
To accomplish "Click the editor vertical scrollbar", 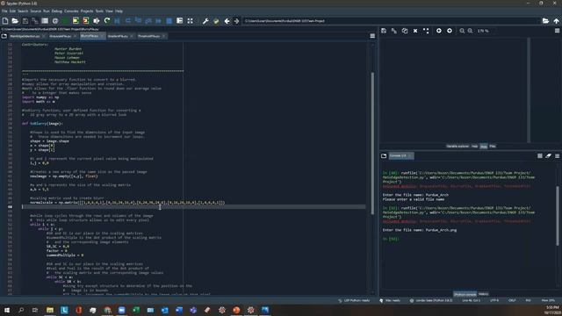I will coord(372,143).
